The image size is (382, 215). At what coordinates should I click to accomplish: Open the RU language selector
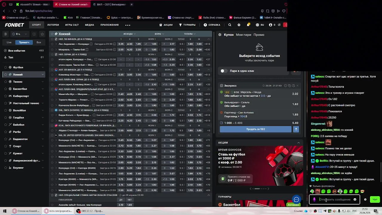pos(260,25)
